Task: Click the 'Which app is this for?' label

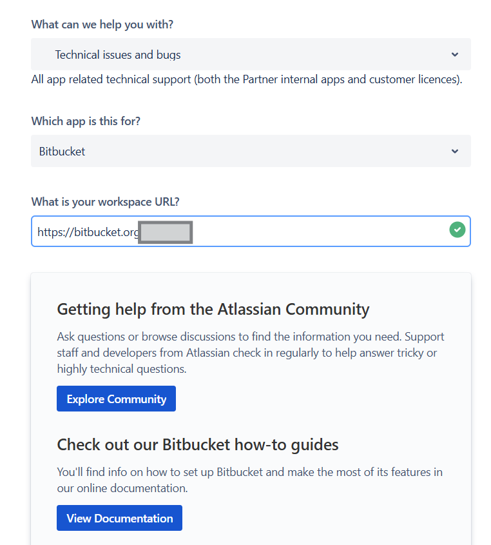Action: point(86,121)
